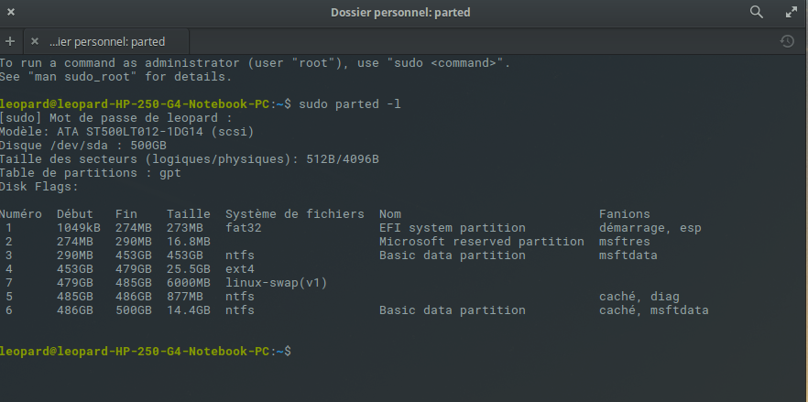Click 'Microsoft reserved partition' text
The height and width of the screenshot is (402, 808).
click(x=482, y=242)
